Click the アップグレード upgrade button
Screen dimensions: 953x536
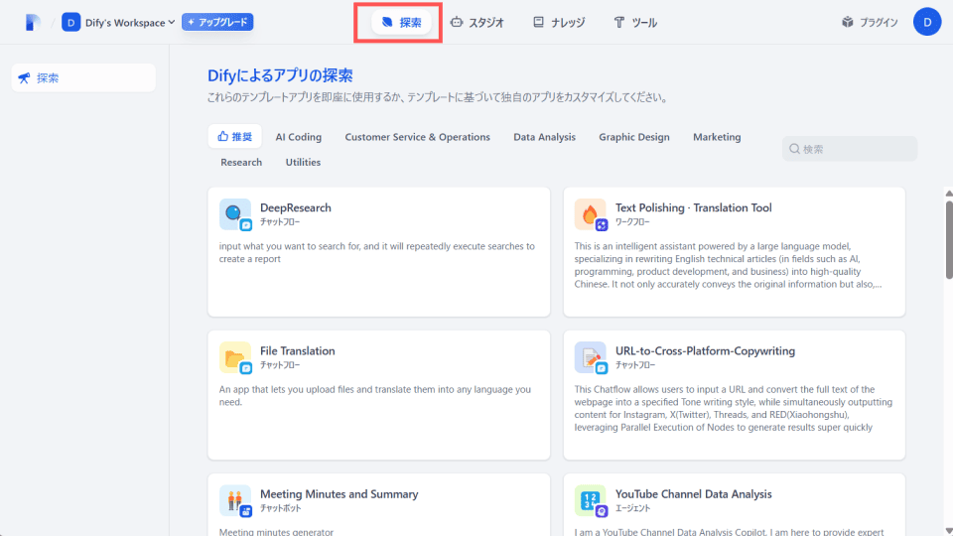(217, 22)
